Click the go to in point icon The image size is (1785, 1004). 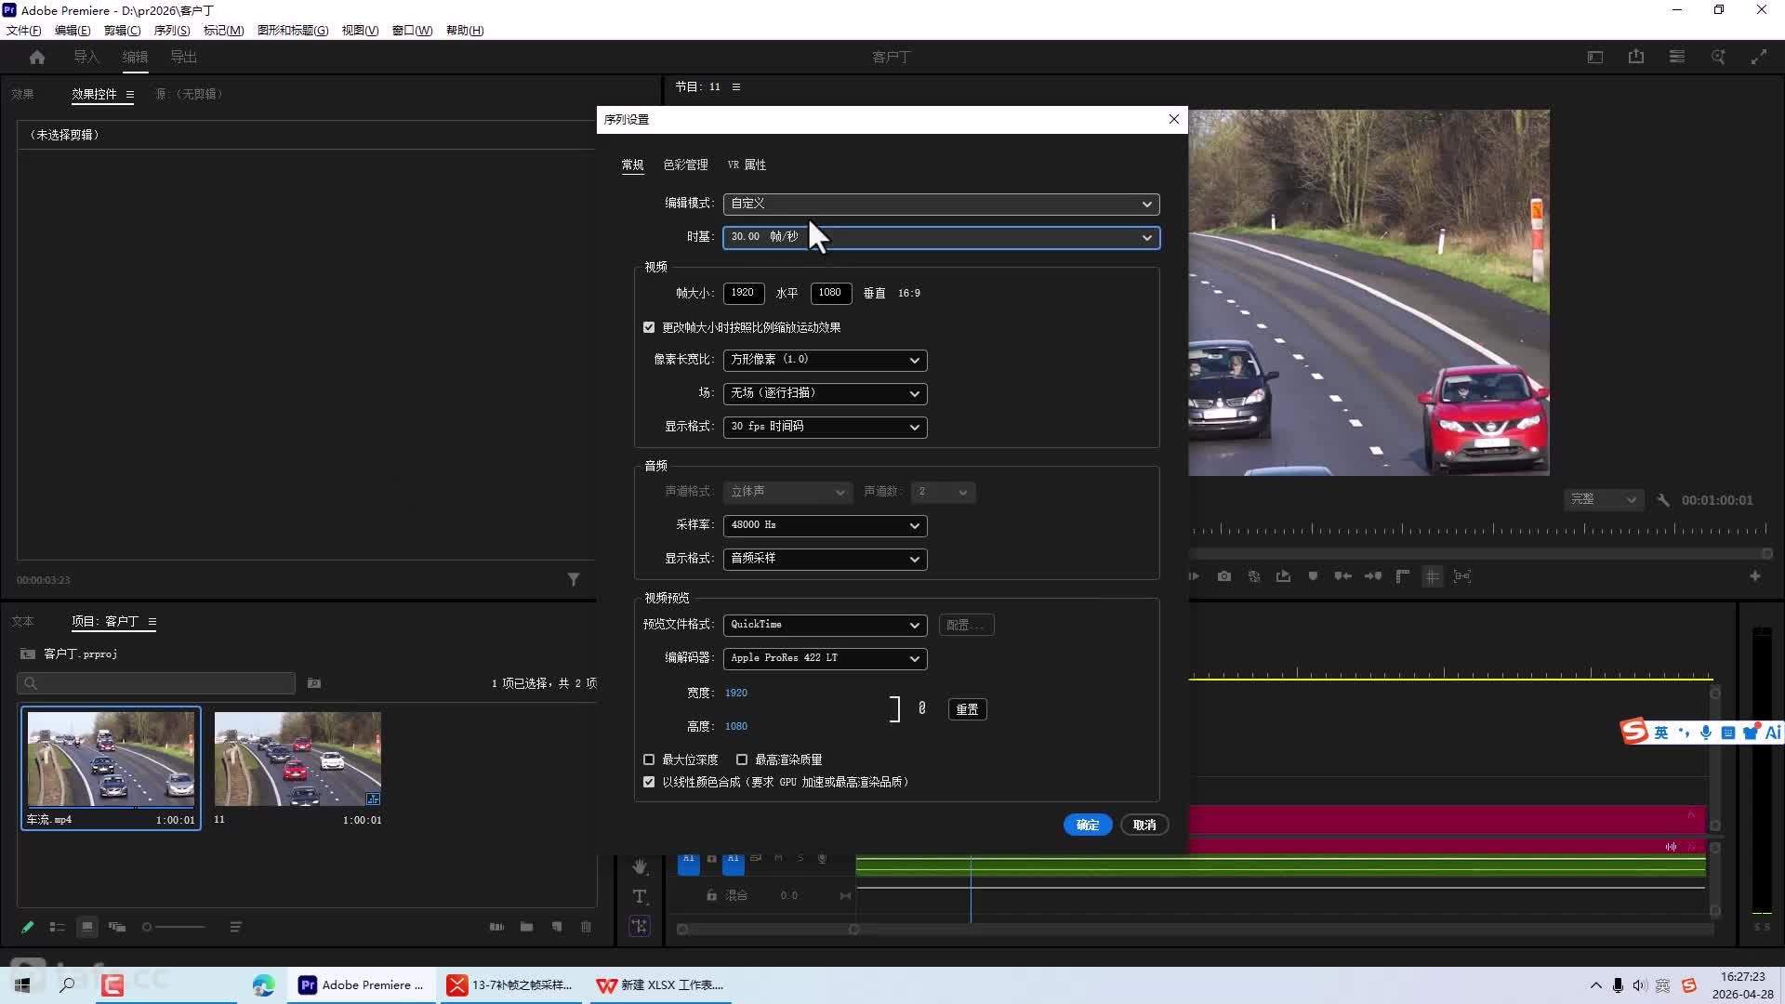coord(1342,576)
